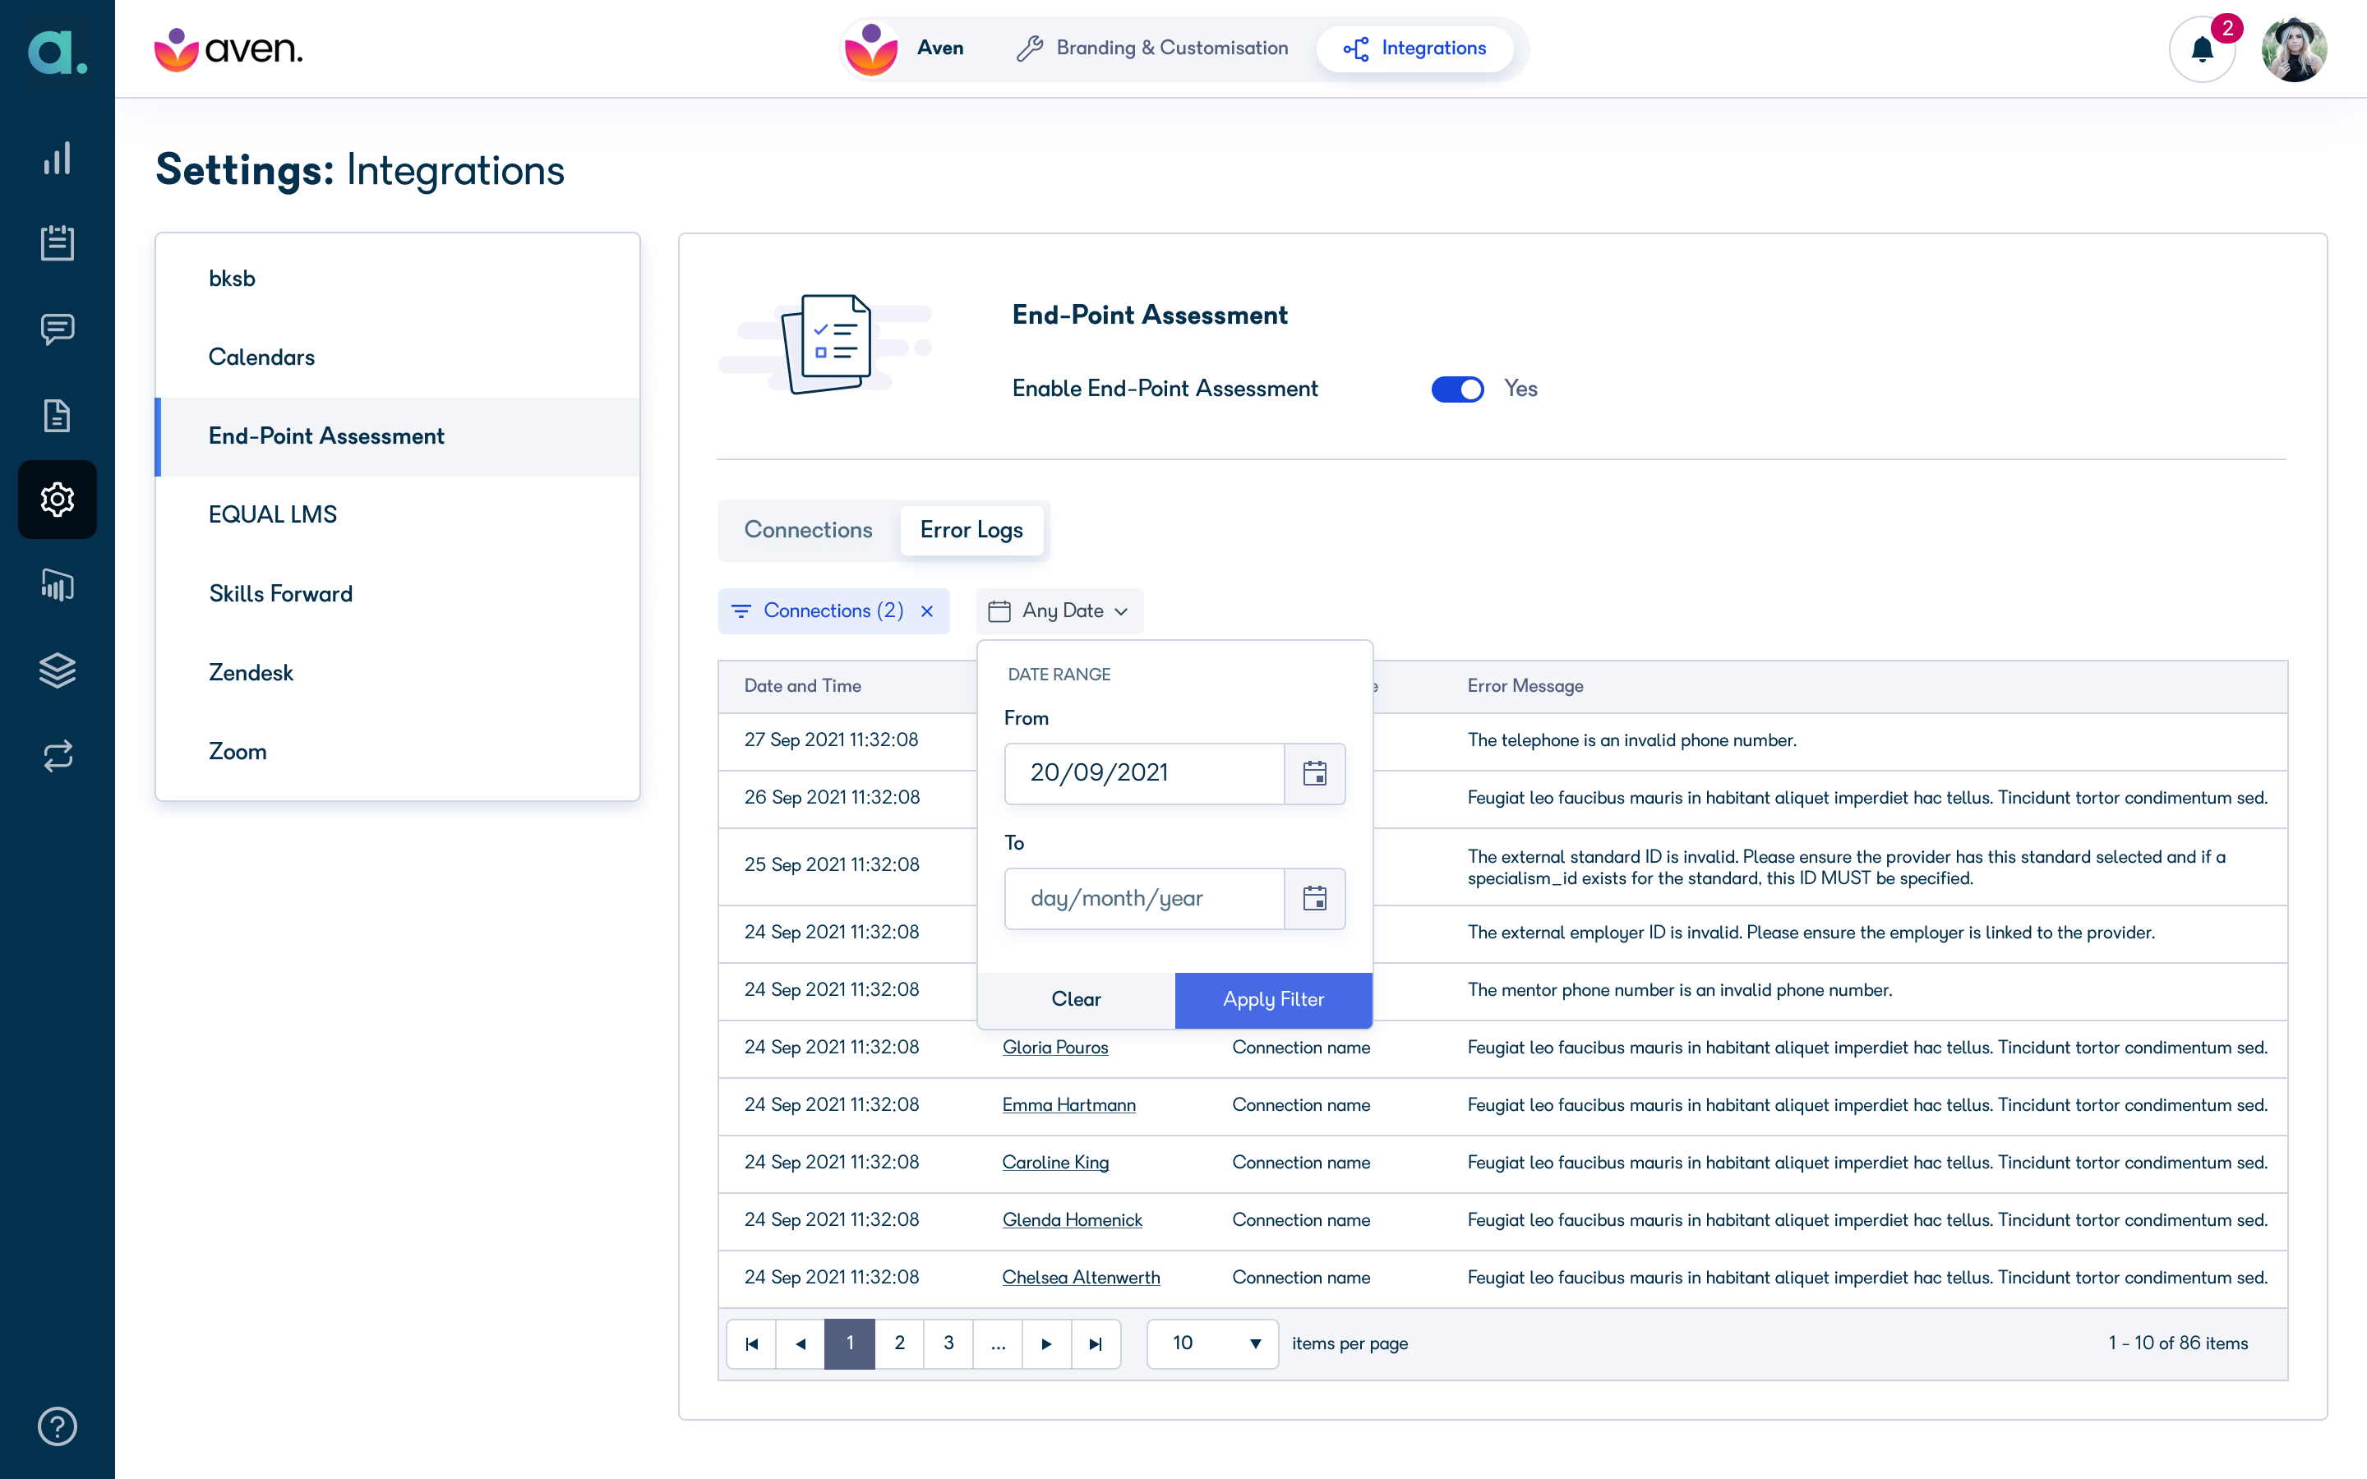The height and width of the screenshot is (1479, 2367).
Task: Open Zendesk integration
Action: (x=398, y=673)
